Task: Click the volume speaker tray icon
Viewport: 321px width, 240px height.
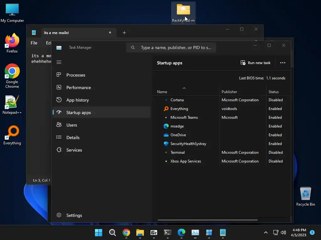Action: click(283, 232)
